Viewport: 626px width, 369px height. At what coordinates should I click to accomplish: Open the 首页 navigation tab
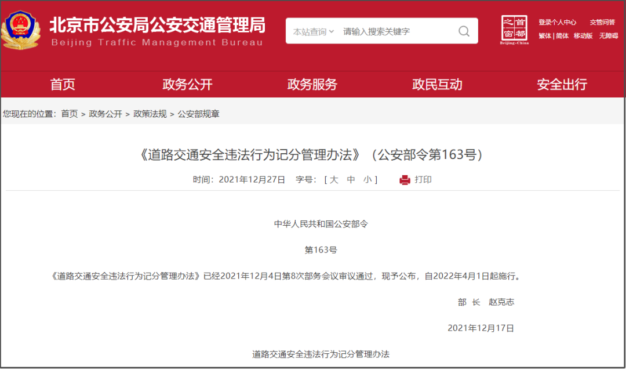(63, 84)
